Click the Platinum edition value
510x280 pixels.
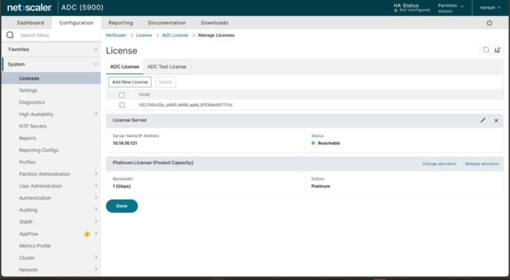click(321, 186)
